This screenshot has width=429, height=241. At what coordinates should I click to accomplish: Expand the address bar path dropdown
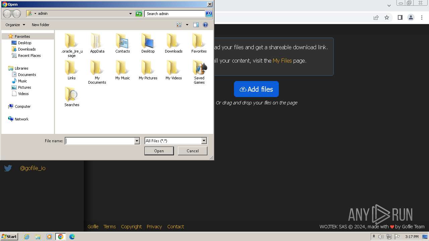130,14
